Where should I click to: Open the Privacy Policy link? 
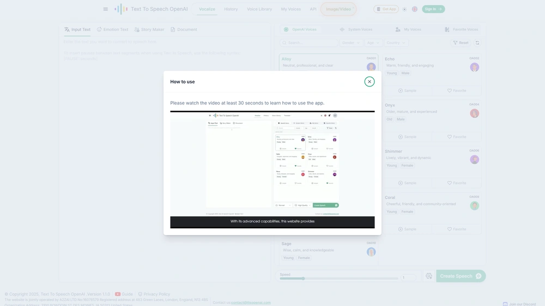154,294
